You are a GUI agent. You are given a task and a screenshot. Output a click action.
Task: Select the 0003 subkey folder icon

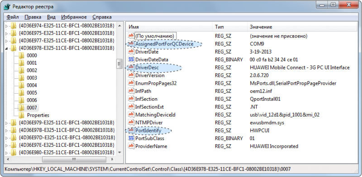(21, 78)
